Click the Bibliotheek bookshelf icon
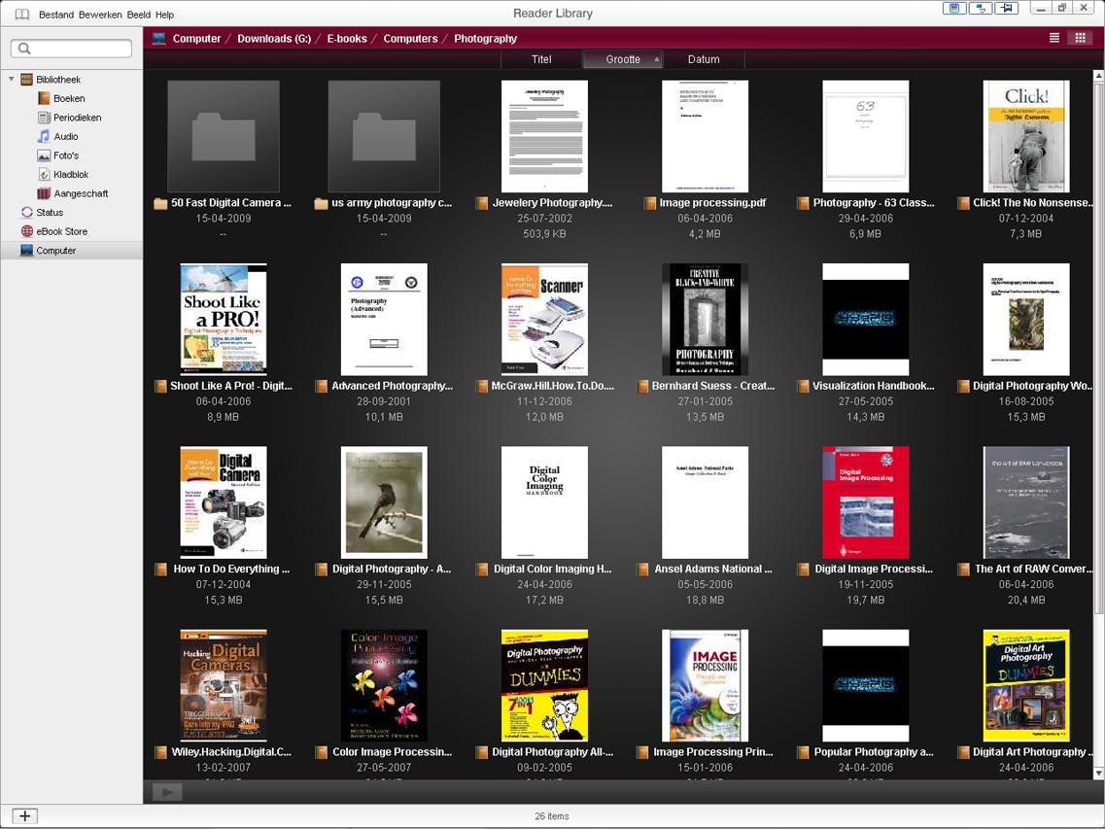 27,80
